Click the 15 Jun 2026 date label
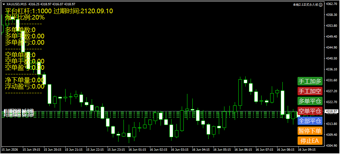Viewport: 340px width, 154px height. click(10, 150)
